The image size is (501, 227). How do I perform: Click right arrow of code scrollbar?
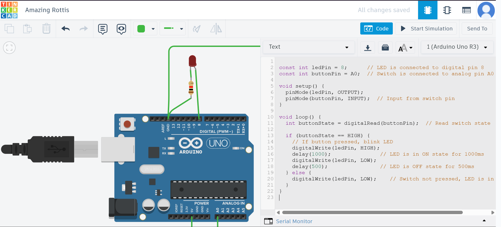click(493, 213)
